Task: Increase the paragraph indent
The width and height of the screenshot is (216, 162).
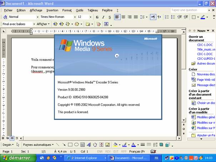Action: [x=186, y=17]
